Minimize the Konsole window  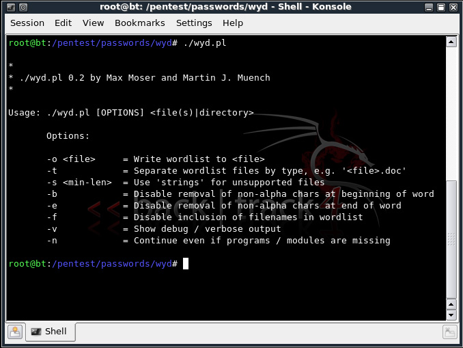pyautogui.click(x=429, y=8)
